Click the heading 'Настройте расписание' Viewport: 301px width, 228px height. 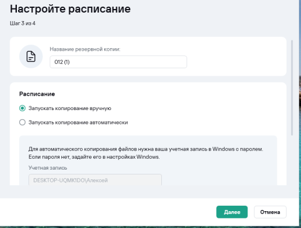coord(70,9)
